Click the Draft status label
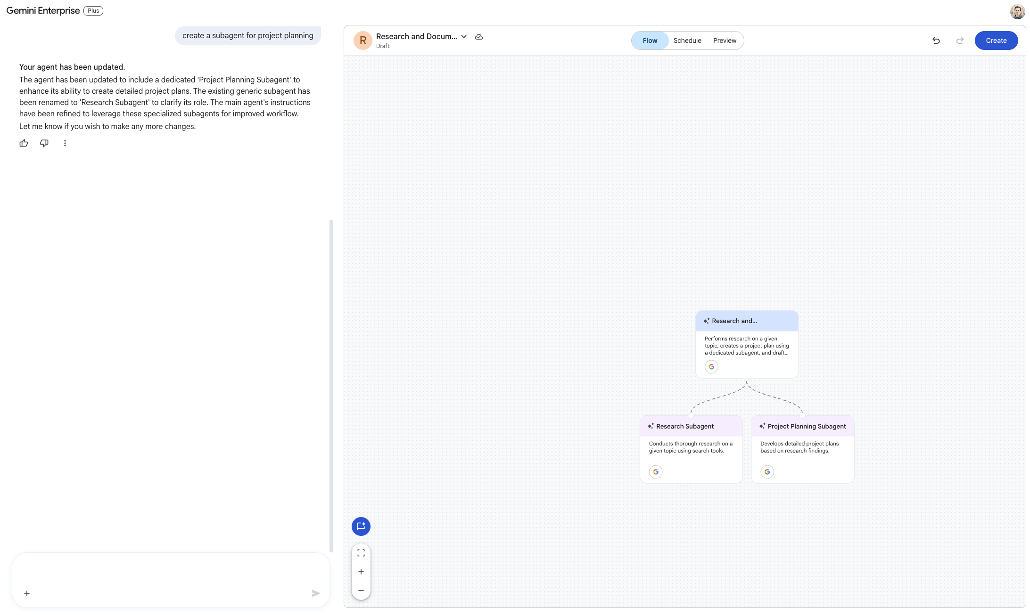 pyautogui.click(x=383, y=46)
